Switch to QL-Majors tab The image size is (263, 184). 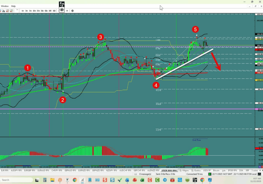point(184,170)
